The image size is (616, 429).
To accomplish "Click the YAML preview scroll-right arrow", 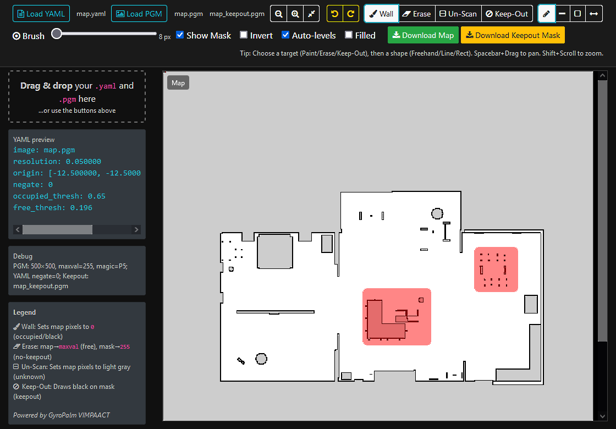I will coord(136,229).
